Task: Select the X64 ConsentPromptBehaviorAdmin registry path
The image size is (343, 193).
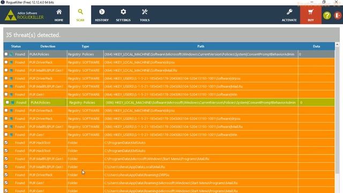Action: (199, 54)
